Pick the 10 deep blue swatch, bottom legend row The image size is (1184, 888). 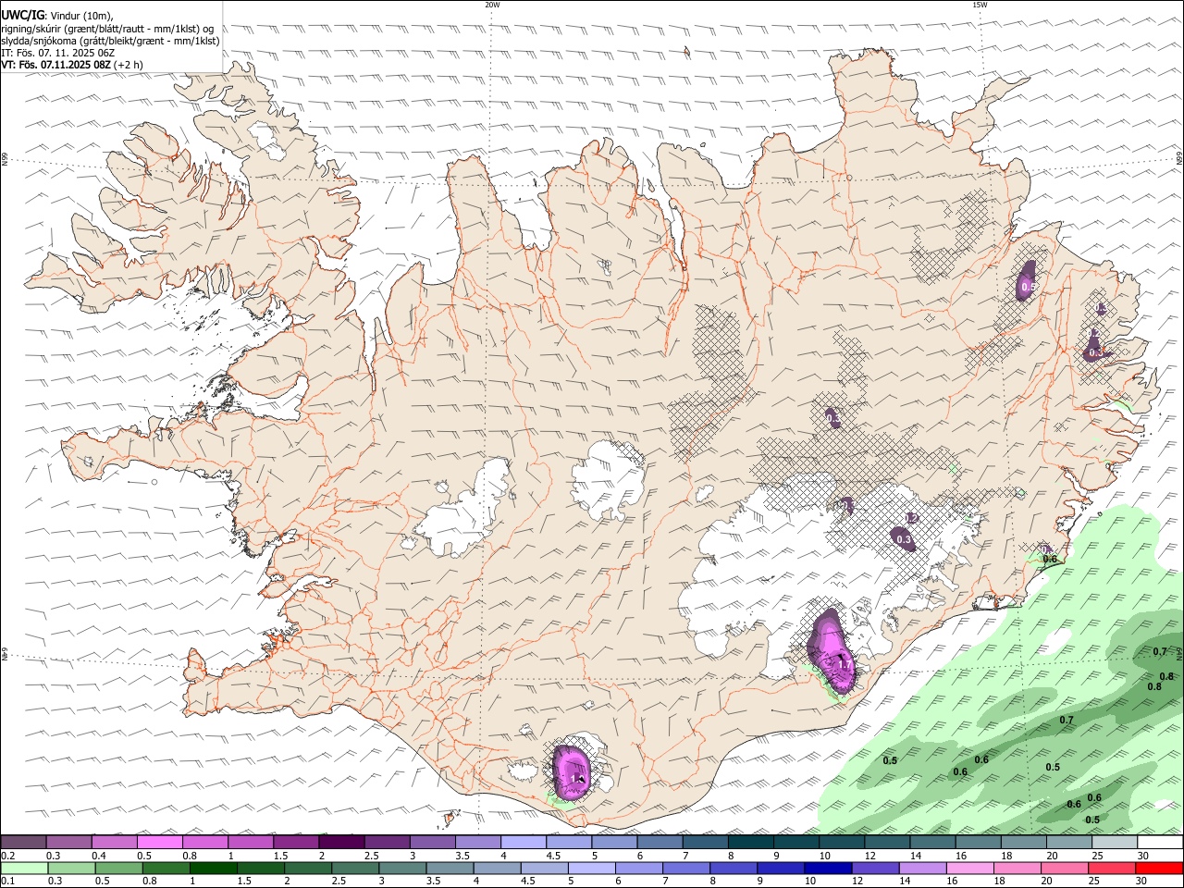pos(829,868)
